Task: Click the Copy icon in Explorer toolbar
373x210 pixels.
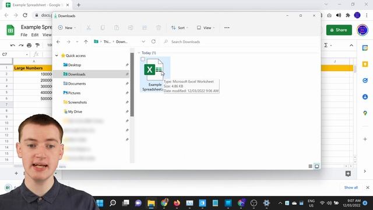Action: pyautogui.click(x=103, y=27)
